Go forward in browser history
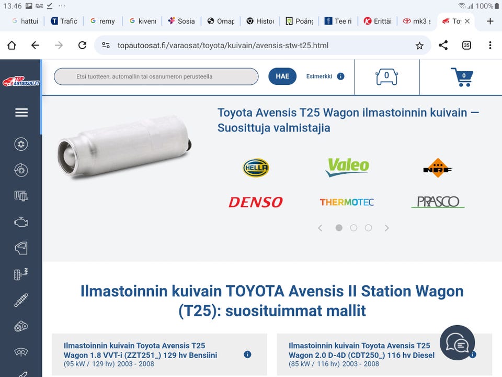Viewport: 502px width, 377px height. (59, 45)
